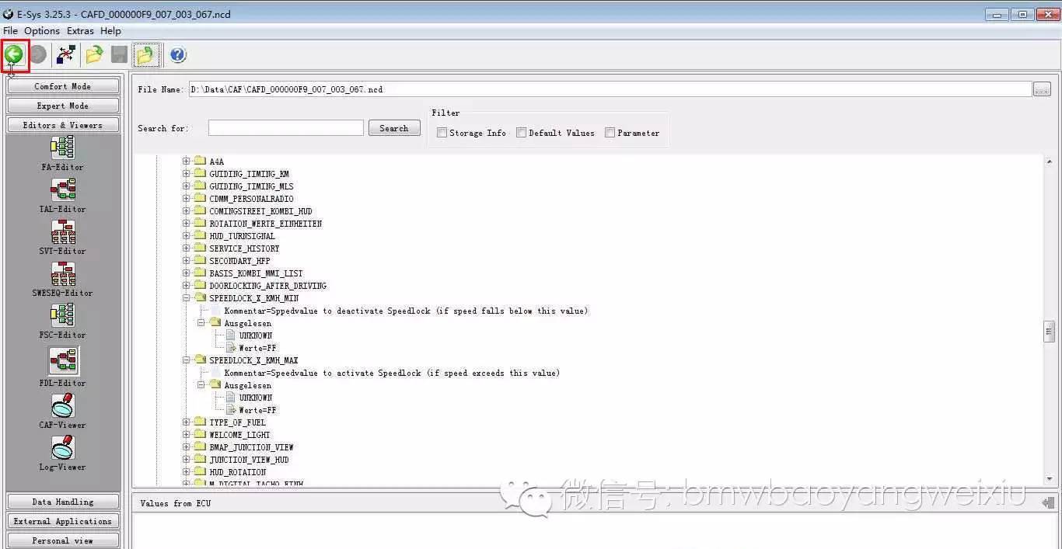Image resolution: width=1062 pixels, height=549 pixels.
Task: Toggle the Storage Info filter checkbox
Action: click(x=442, y=133)
